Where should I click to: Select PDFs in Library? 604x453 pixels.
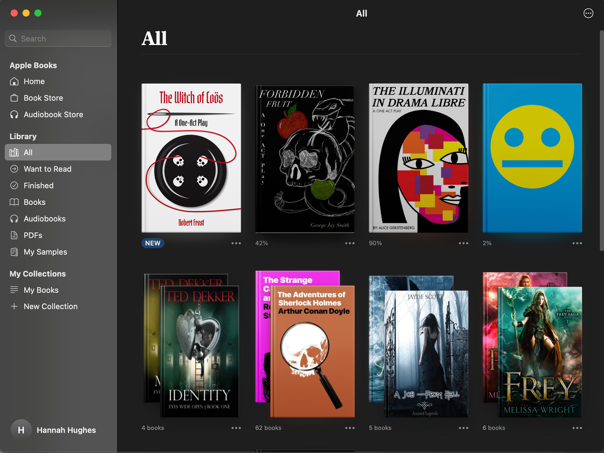58,235
